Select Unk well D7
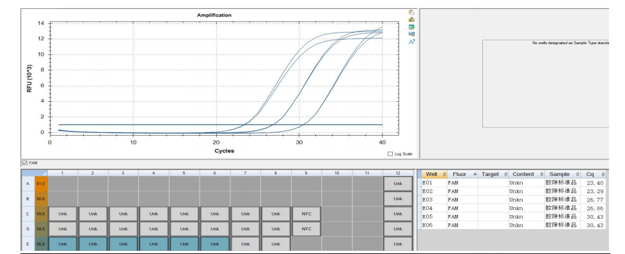This screenshot has height=254, width=625. pos(245,229)
